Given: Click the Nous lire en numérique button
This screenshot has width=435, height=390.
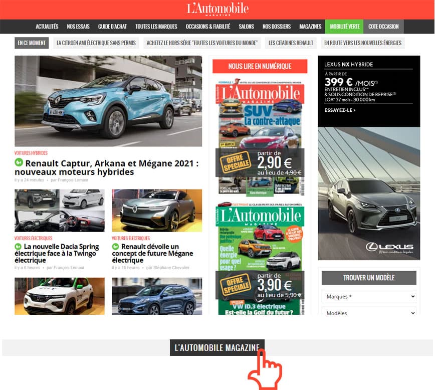Looking at the screenshot, I should 260,66.
